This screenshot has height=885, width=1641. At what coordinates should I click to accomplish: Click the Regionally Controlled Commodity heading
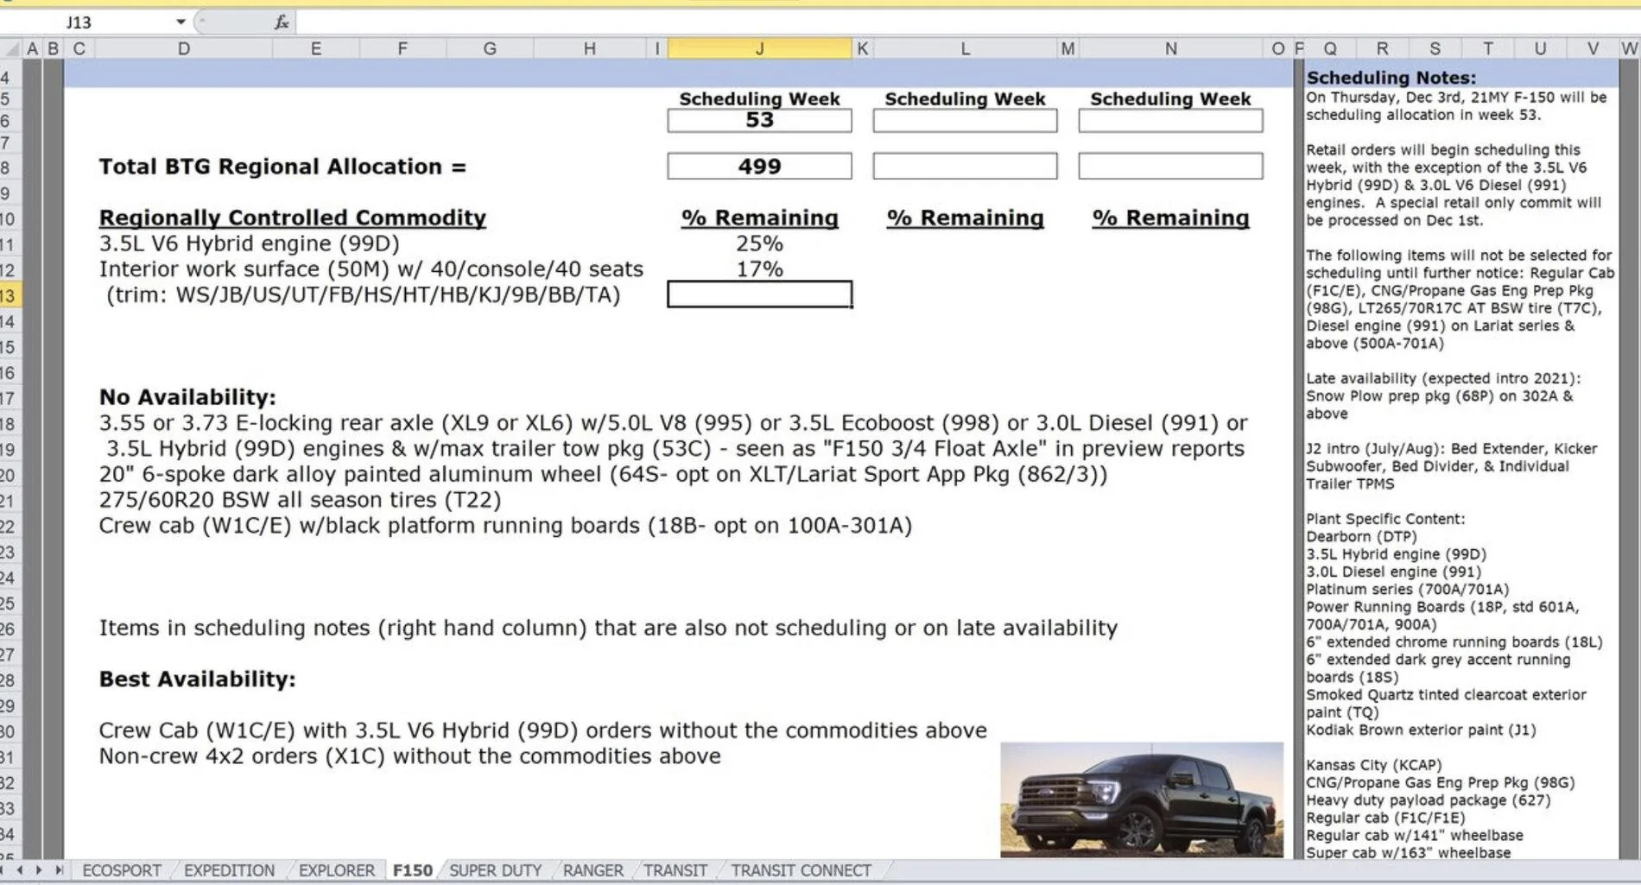pyautogui.click(x=292, y=218)
